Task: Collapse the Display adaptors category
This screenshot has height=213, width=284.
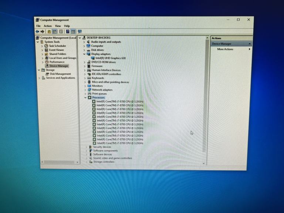Action: pyautogui.click(x=84, y=54)
